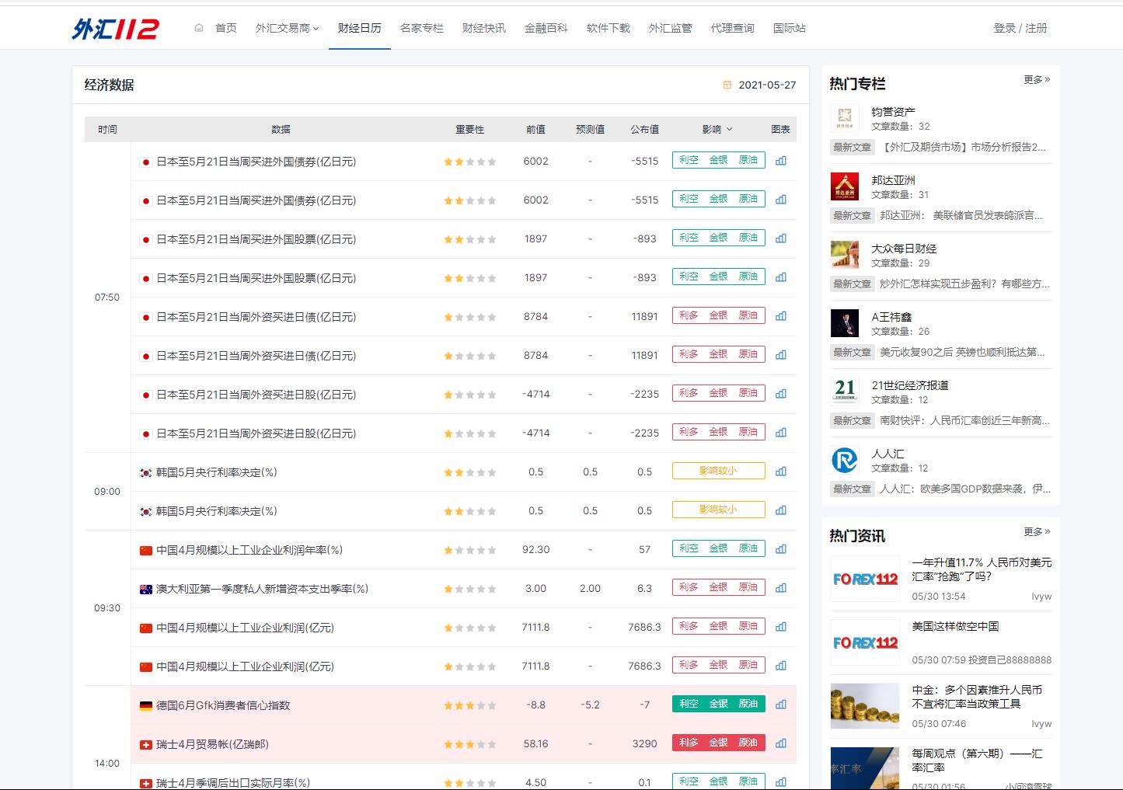This screenshot has width=1123, height=790.
Task: Open the gold coins news thumbnail
Action: click(864, 705)
